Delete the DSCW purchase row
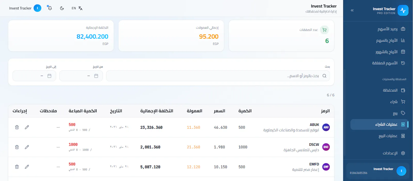 click(17, 147)
